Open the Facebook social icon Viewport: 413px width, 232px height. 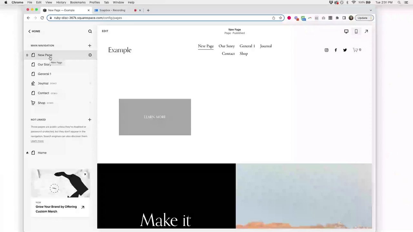336,50
